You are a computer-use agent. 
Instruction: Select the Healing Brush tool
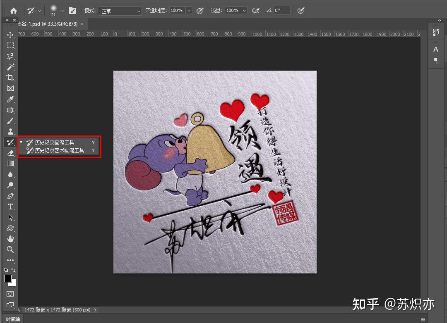(10, 110)
